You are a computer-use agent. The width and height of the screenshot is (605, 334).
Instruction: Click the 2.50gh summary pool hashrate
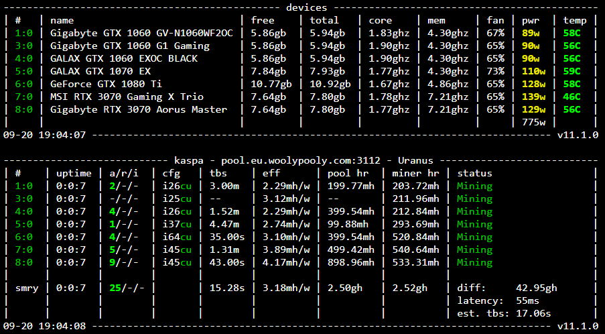coord(345,288)
